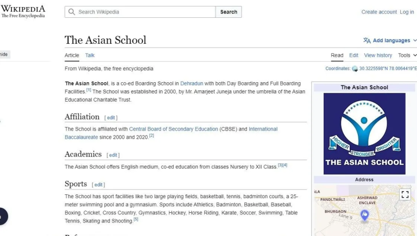This screenshot has height=236, width=417.
Task: Open the map in fullscreen mode
Action: (x=405, y=194)
